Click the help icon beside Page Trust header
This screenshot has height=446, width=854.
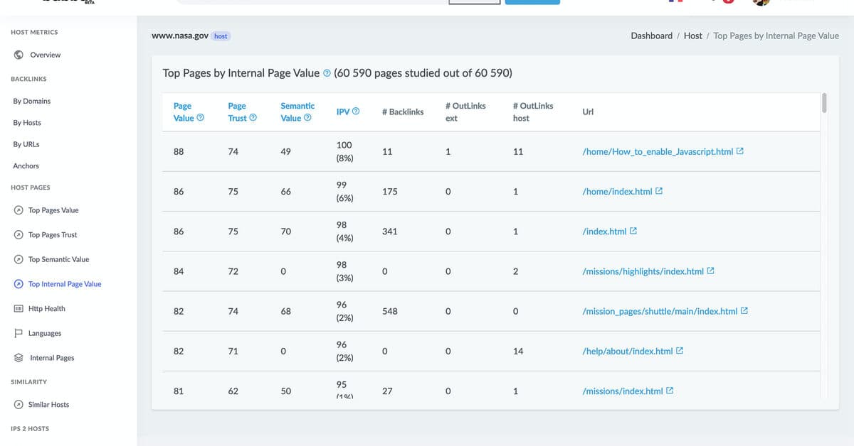coord(253,118)
